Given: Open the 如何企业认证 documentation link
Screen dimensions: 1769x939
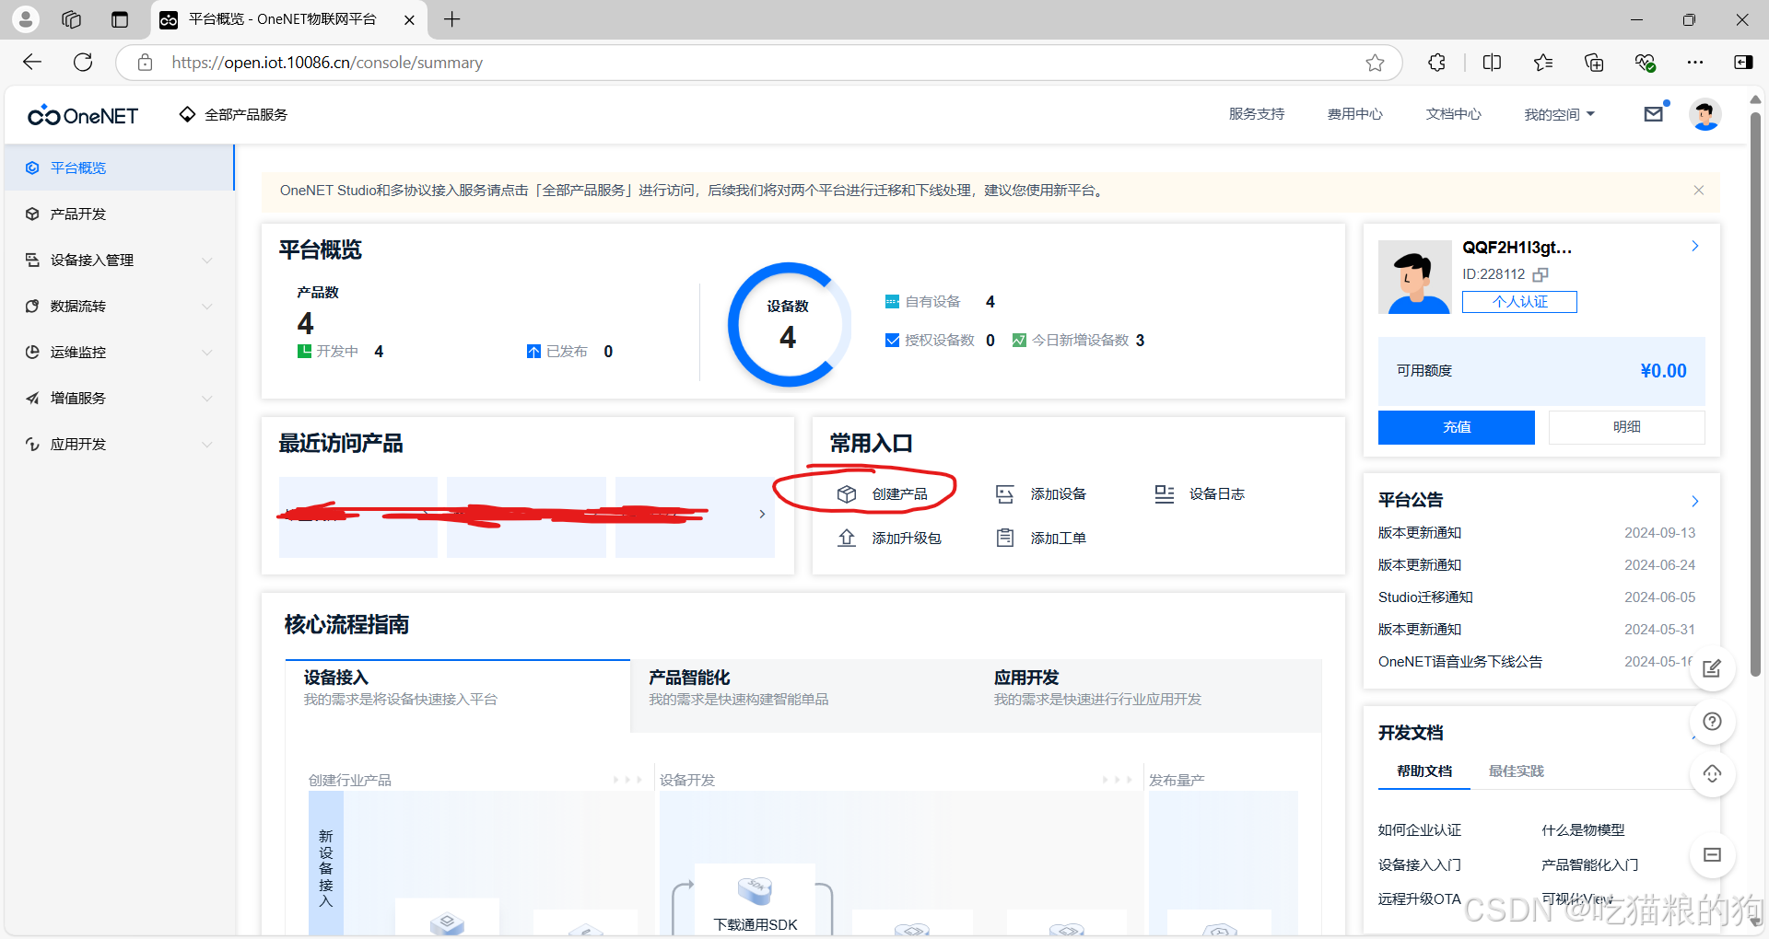Looking at the screenshot, I should point(1418,829).
